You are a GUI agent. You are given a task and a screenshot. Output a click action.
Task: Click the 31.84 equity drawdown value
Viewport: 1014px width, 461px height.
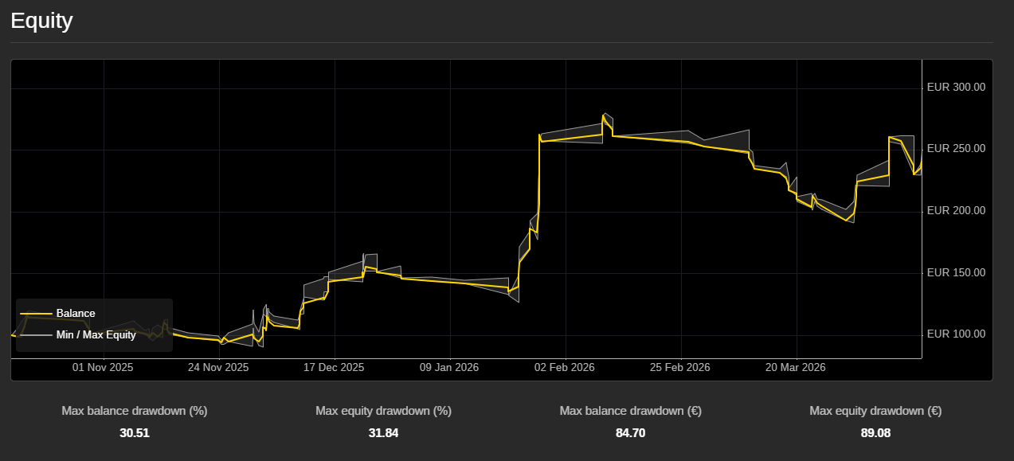point(383,433)
